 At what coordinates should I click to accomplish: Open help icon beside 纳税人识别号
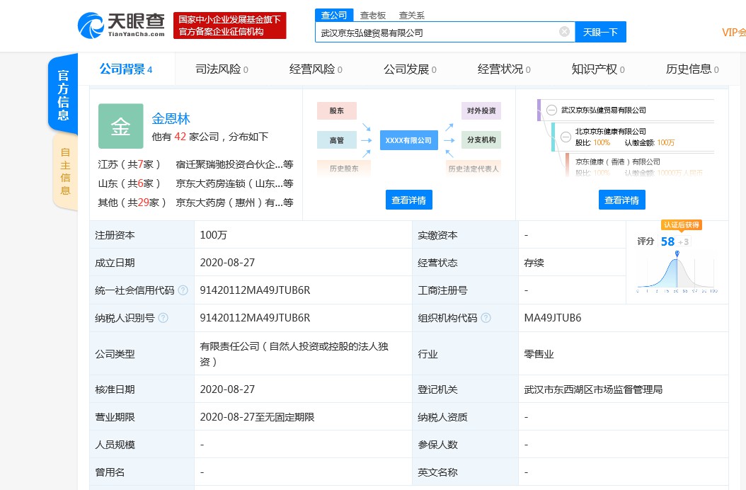point(163,318)
